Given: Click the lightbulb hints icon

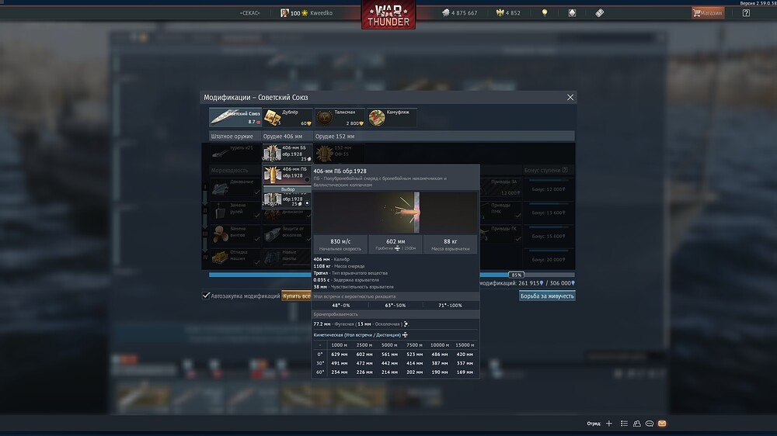Looking at the screenshot, I should pos(545,13).
